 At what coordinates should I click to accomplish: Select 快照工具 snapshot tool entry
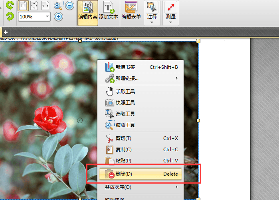tap(140, 103)
